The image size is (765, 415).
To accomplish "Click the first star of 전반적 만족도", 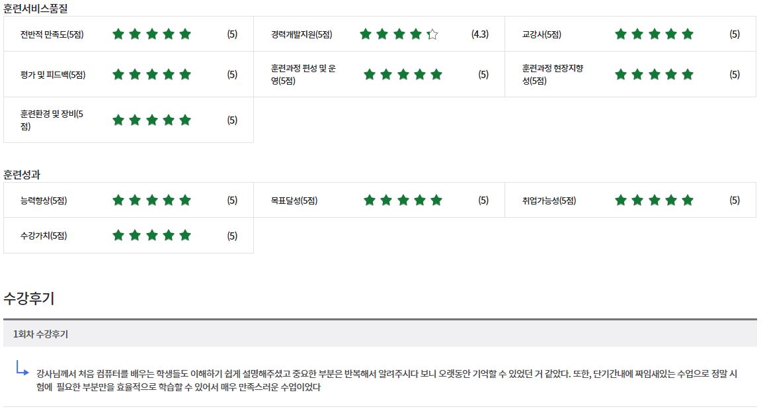I will click(118, 34).
